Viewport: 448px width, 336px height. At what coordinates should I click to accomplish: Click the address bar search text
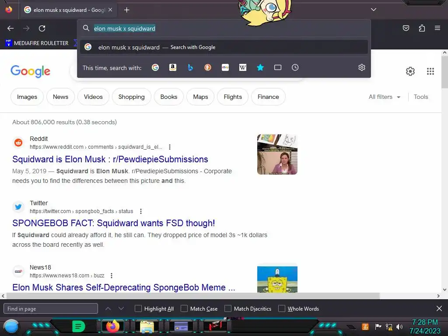(x=125, y=28)
